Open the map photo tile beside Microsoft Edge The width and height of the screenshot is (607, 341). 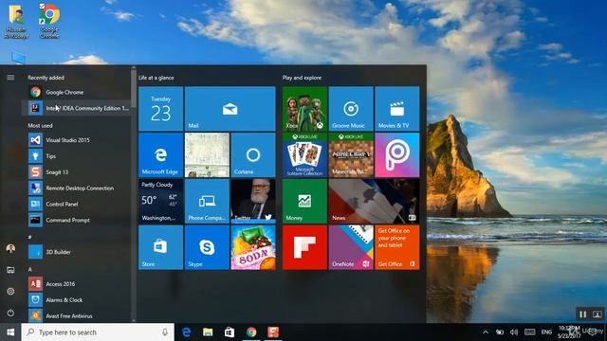tap(207, 155)
